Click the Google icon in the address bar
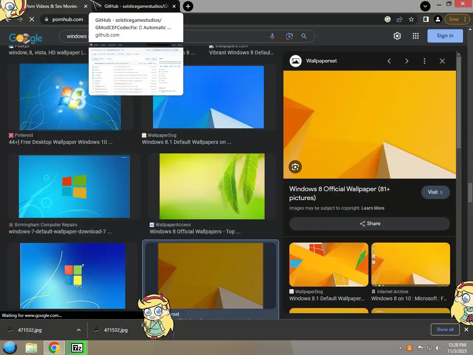The width and height of the screenshot is (473, 355). 388,19
